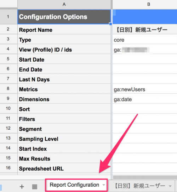
Task: Select the Report Name value cell
Action: (x=145, y=30)
